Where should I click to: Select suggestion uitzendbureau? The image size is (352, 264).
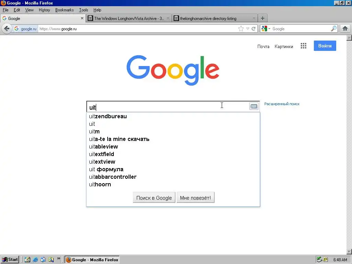[x=173, y=116]
